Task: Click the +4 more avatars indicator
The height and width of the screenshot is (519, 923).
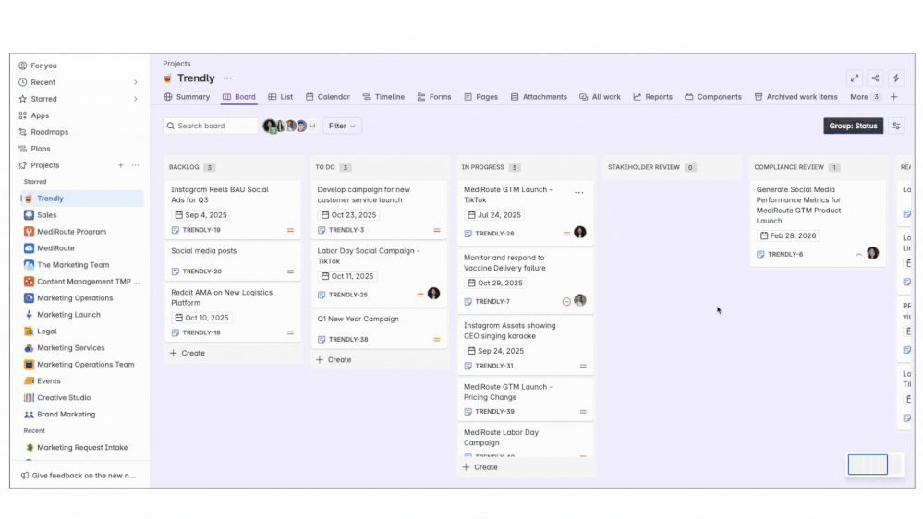Action: coord(312,126)
